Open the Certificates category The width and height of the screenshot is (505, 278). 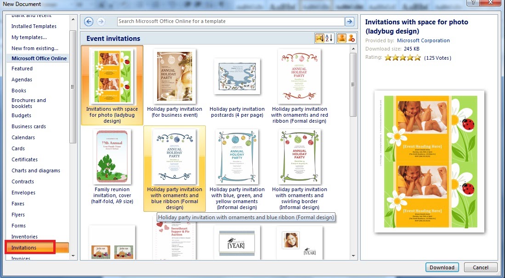[24, 159]
